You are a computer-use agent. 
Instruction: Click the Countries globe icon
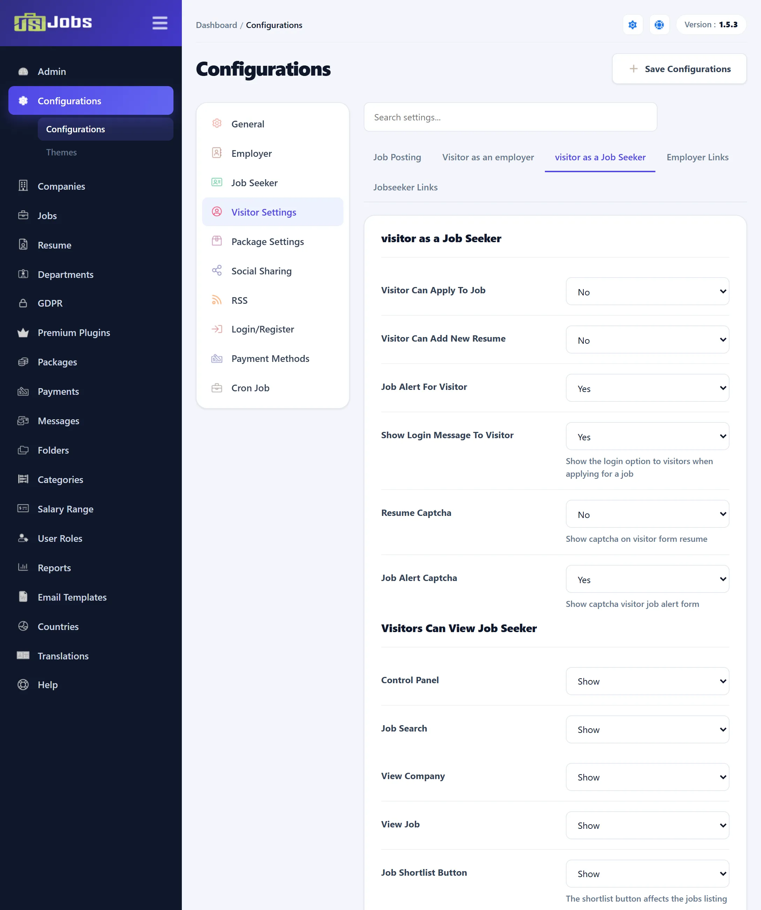pos(23,626)
